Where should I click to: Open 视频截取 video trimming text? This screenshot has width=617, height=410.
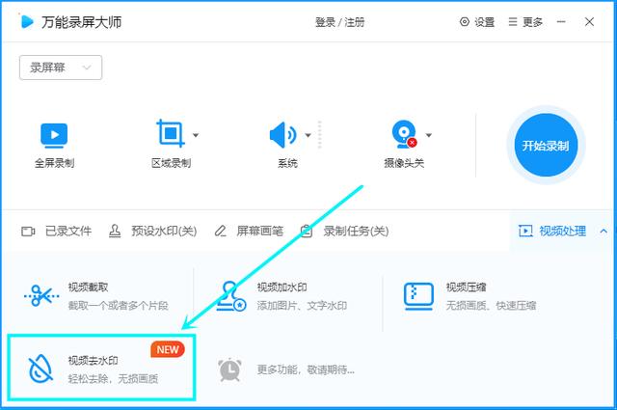point(88,287)
